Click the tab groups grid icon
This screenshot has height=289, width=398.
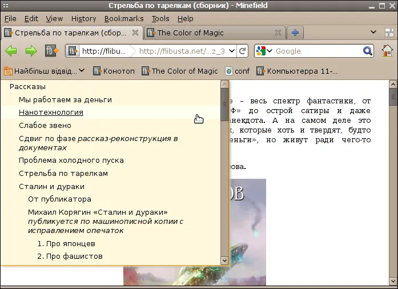(389, 33)
